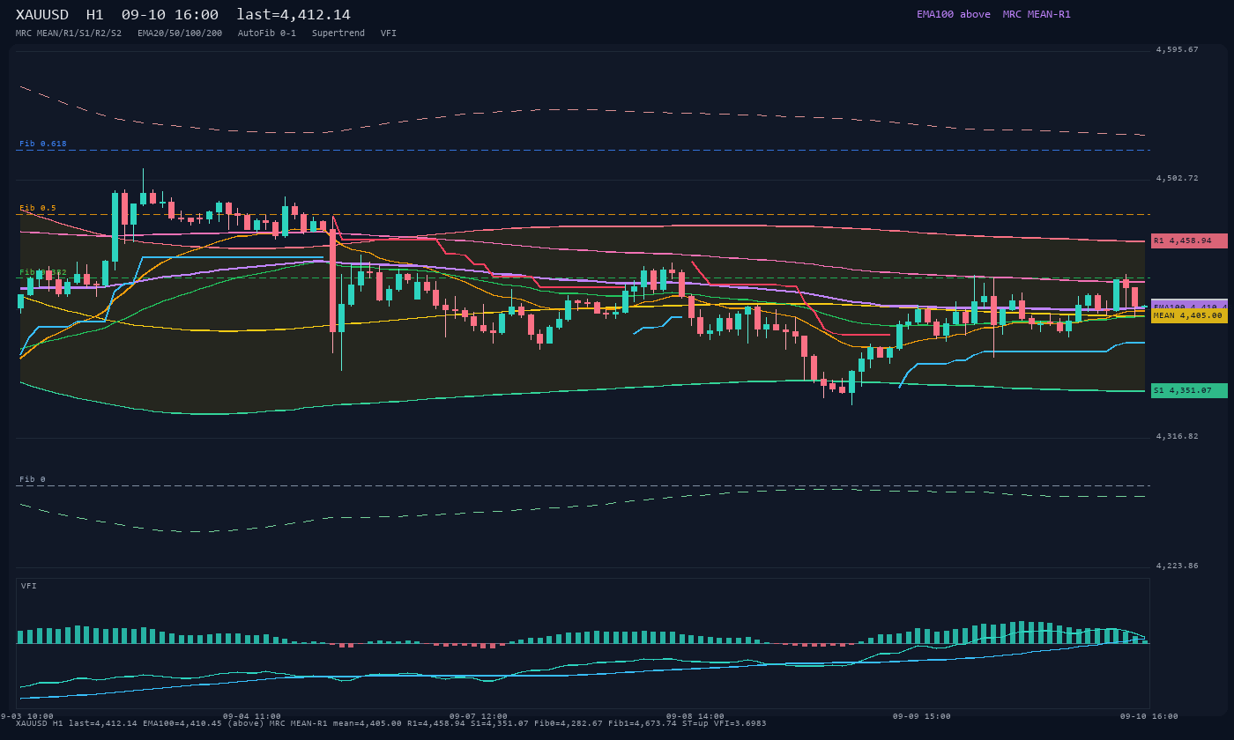Click the AutoFib 0-1 indicator label
Image resolution: width=1234 pixels, height=740 pixels.
point(267,33)
